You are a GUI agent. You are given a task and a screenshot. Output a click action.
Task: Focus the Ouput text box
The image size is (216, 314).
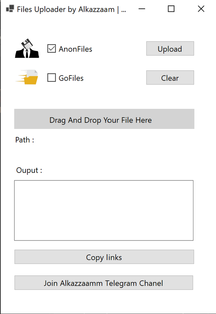click(104, 210)
